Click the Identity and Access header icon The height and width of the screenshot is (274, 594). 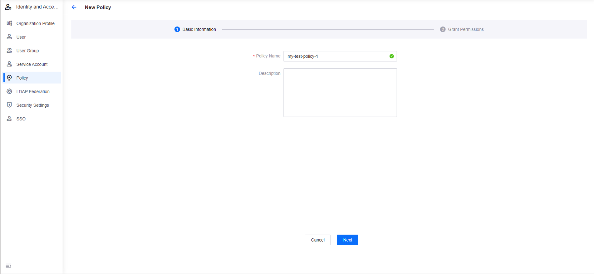[x=8, y=7]
